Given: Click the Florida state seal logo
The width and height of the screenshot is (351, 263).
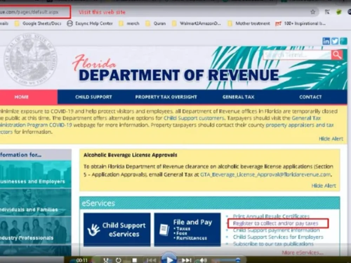Looking at the screenshot, I should click(x=30, y=60).
